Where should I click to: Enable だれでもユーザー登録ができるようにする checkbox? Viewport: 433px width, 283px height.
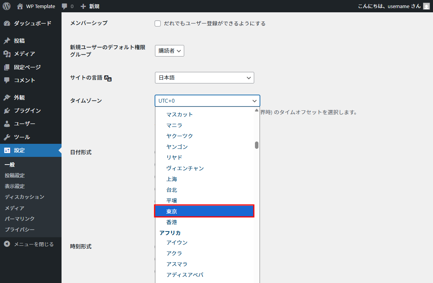coord(158,23)
